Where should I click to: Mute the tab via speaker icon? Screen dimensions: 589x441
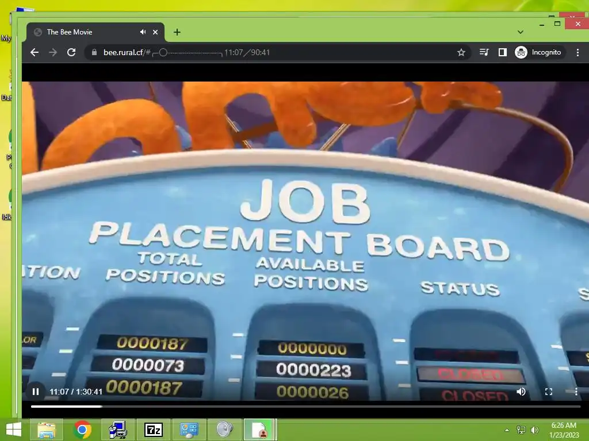coord(143,32)
